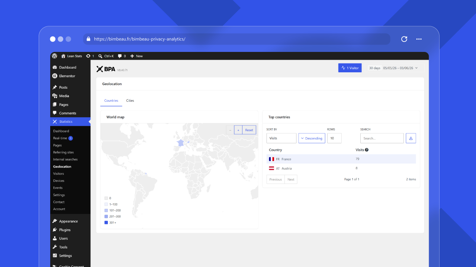Image resolution: width=476 pixels, height=267 pixels.
Task: Click the Tools wrench icon
Action: (x=55, y=247)
